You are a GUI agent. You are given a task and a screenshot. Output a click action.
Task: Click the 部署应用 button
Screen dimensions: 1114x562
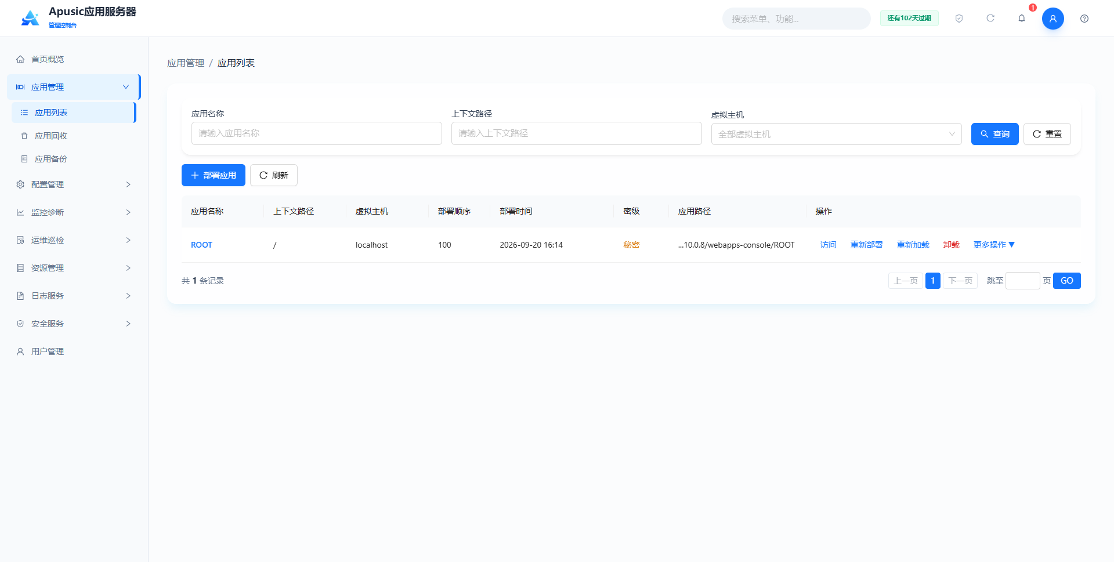point(214,175)
